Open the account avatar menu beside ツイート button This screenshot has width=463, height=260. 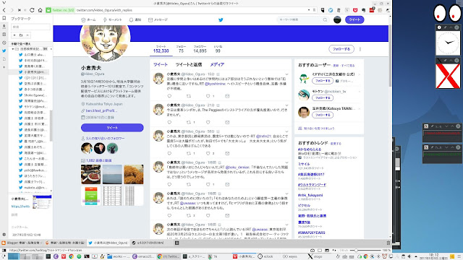point(337,19)
